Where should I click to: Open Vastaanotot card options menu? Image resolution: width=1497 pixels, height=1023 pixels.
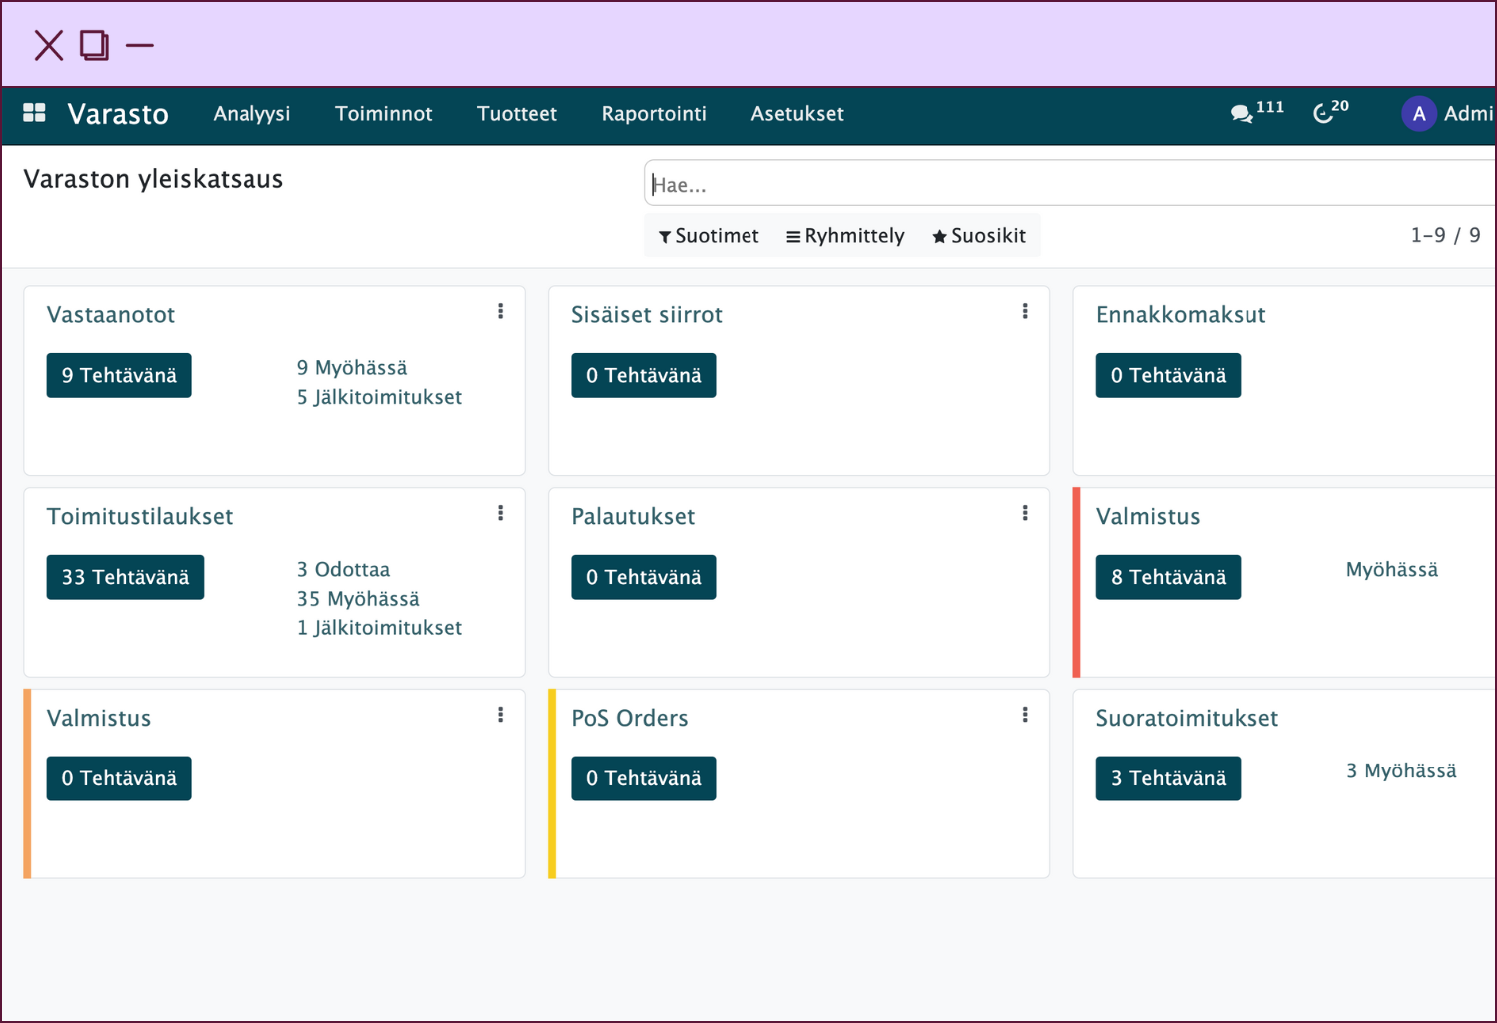click(x=500, y=312)
